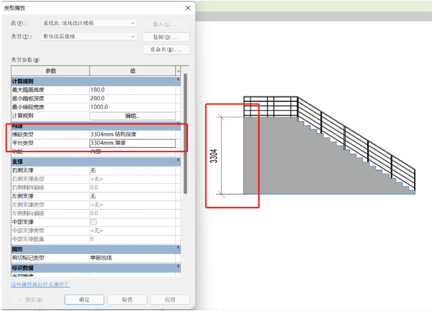This screenshot has height=311, width=437.
Task: Open the 族 family dropdown
Action: [x=89, y=23]
